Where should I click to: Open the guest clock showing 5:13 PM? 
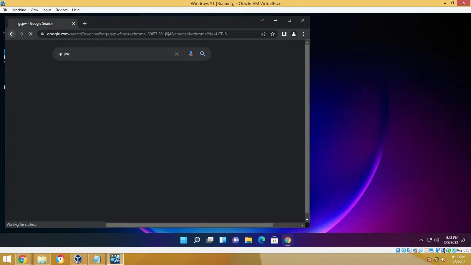pyautogui.click(x=451, y=240)
